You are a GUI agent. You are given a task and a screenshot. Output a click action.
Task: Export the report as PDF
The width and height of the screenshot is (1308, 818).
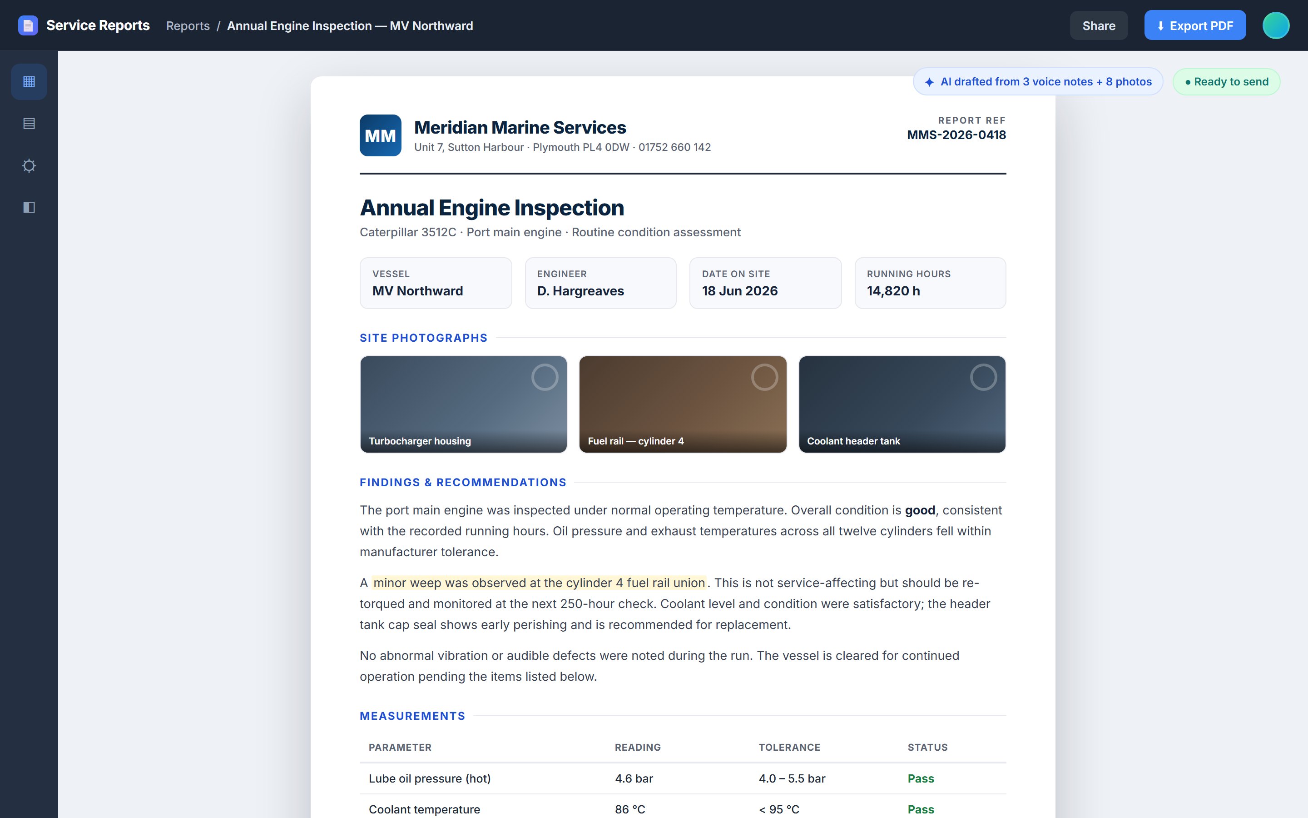point(1194,25)
